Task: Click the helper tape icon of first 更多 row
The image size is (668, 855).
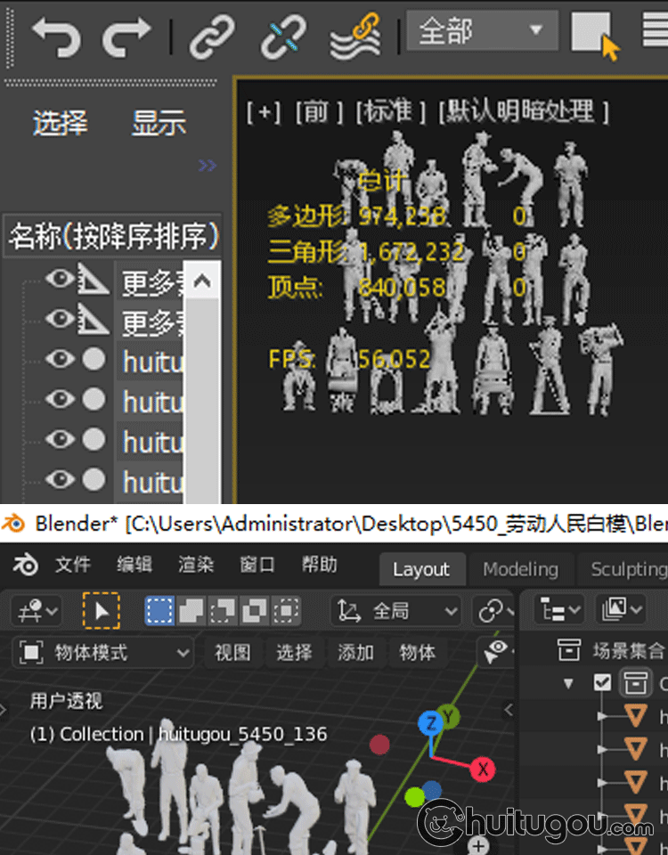Action: click(x=93, y=279)
